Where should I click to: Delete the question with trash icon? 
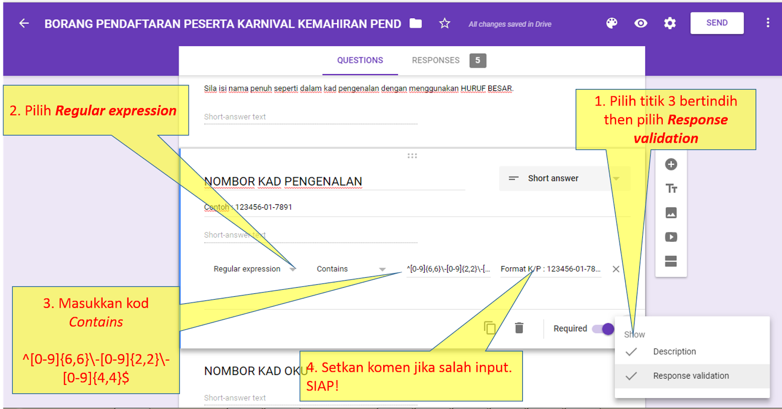(519, 328)
